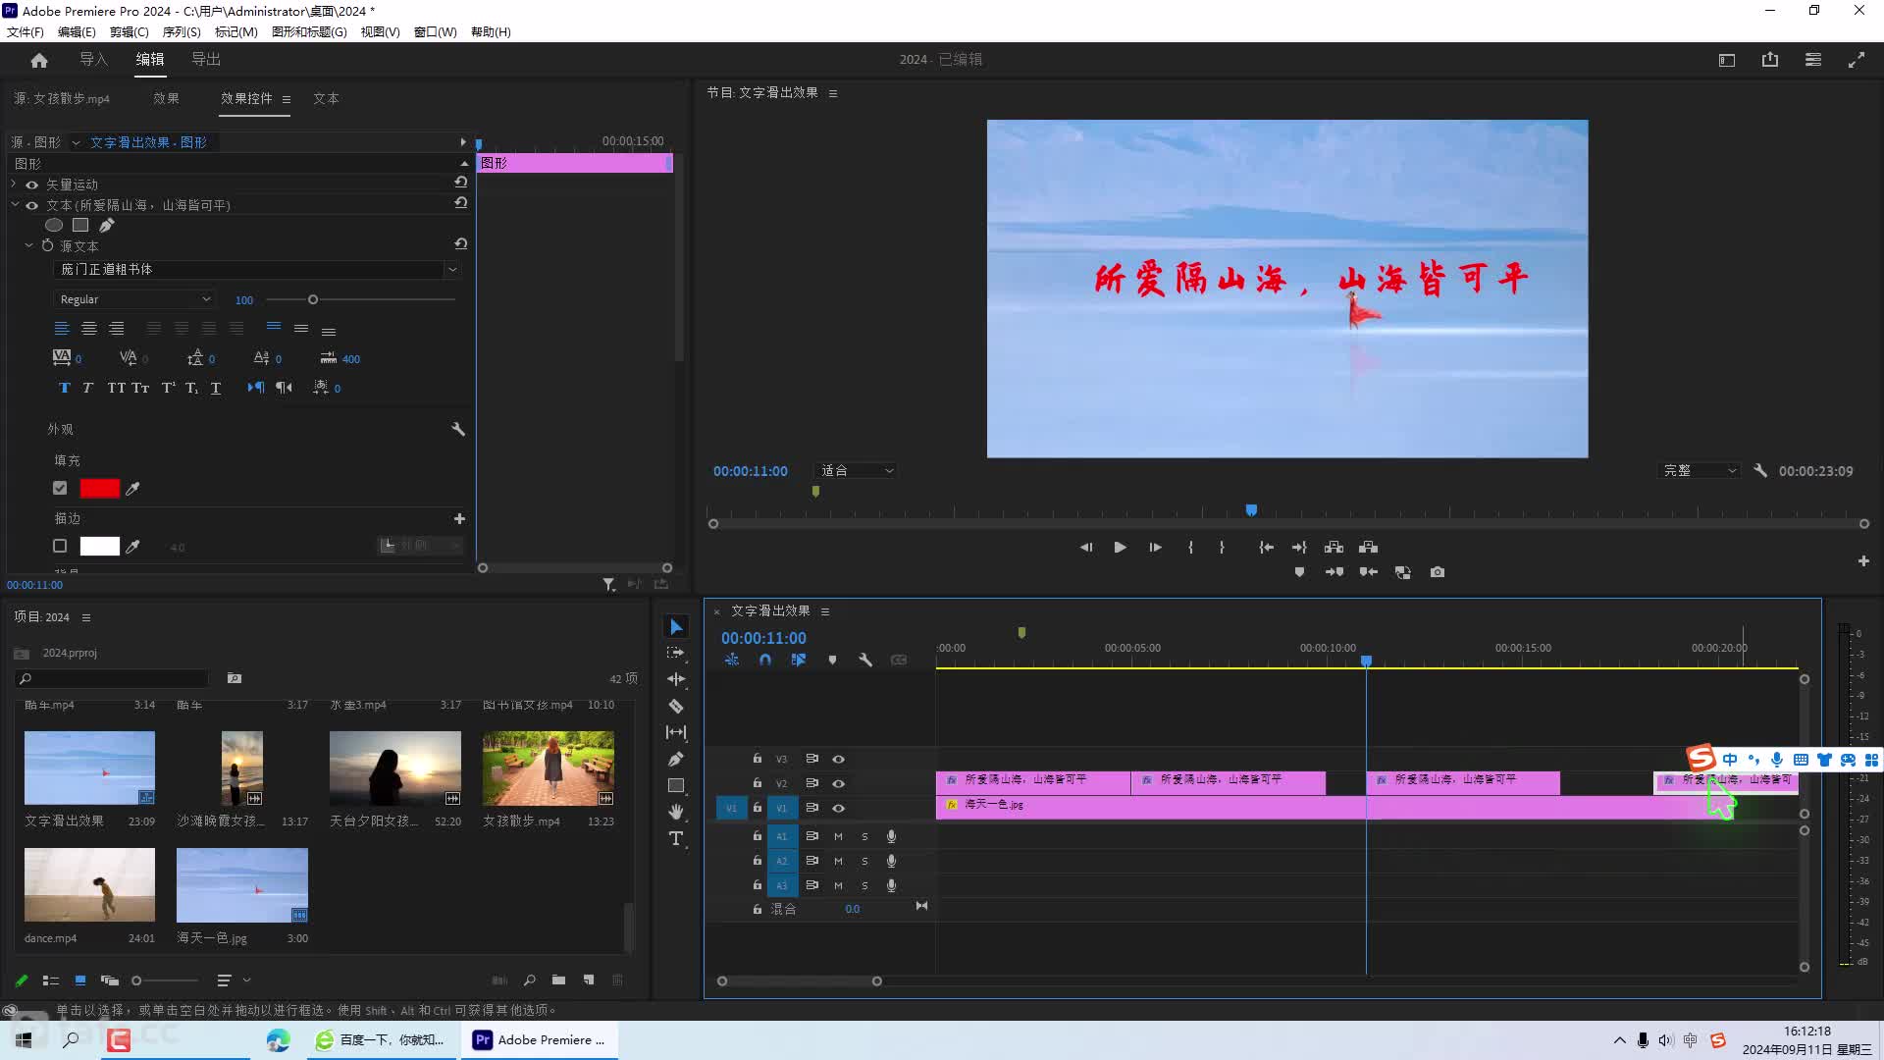Collapse the 源文本 property

pos(28,245)
